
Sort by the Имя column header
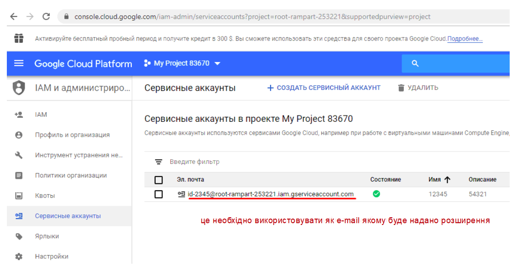pos(434,179)
